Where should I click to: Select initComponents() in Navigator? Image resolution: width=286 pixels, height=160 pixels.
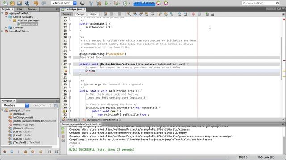click(23, 117)
